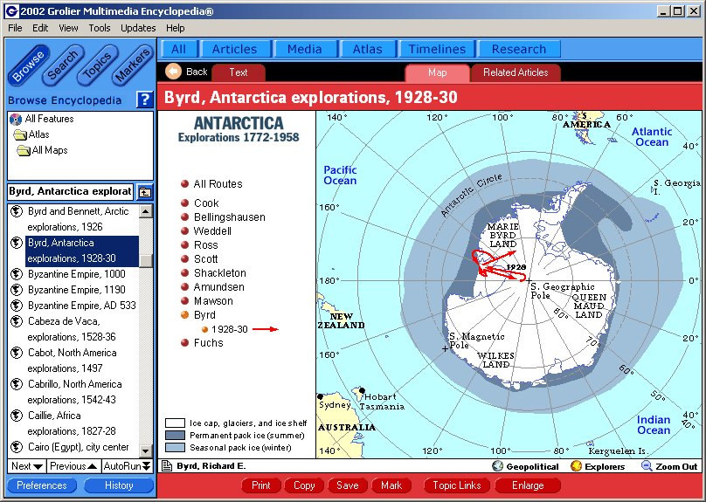Click the Explorers globe icon
The image size is (706, 502).
tap(576, 466)
